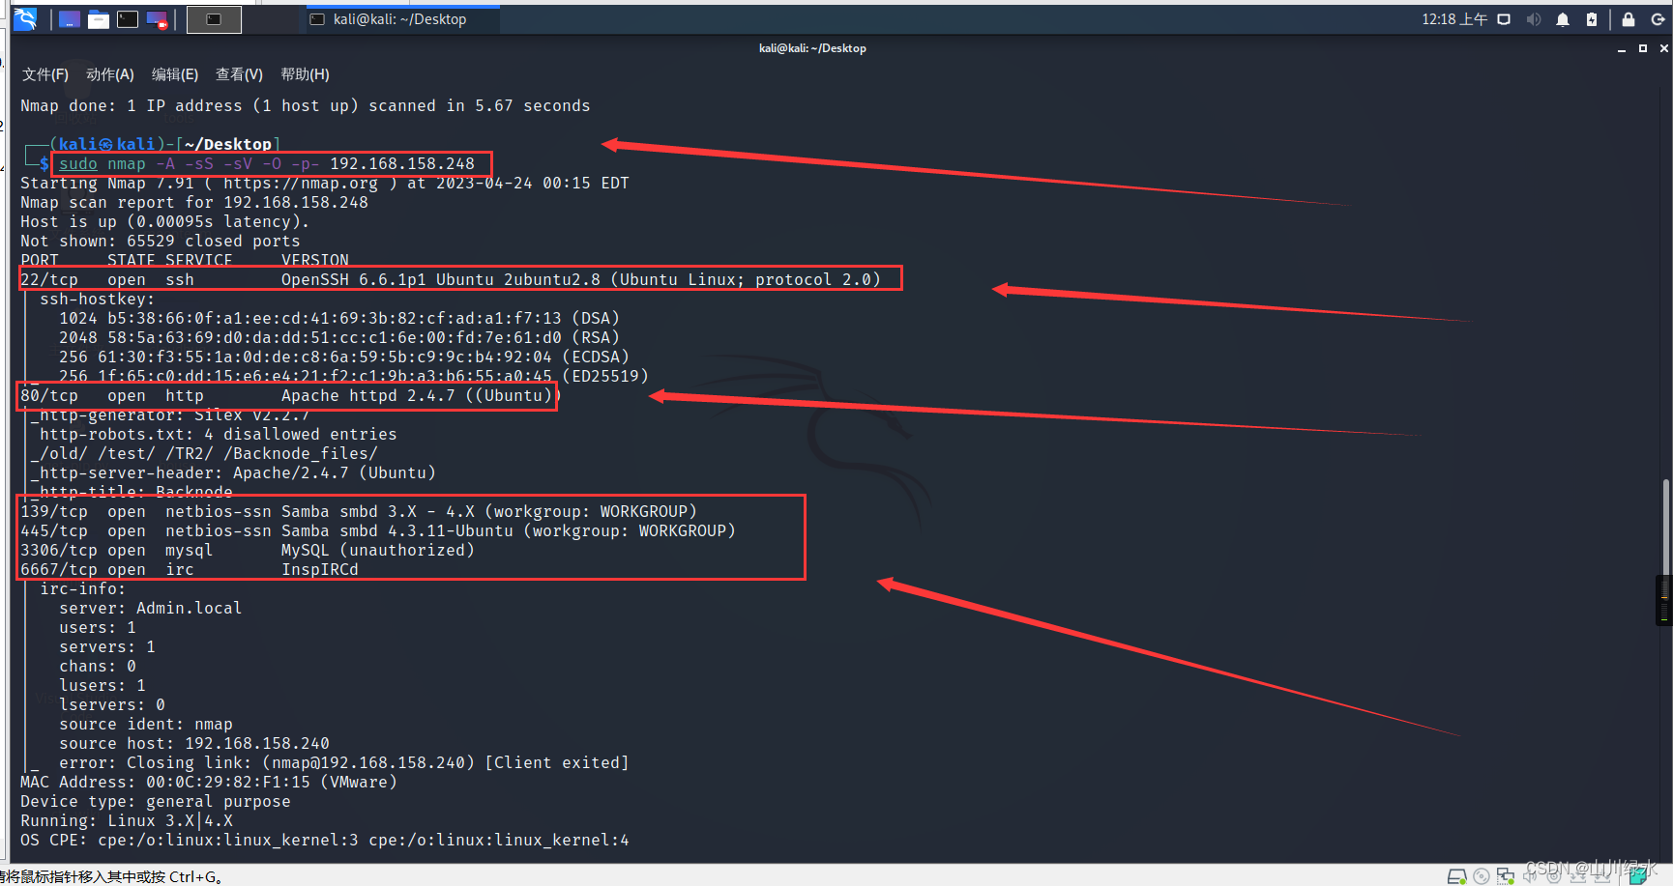Click the 445/tcp Samba smbd 4.3.11-Ubuntu row
Image resolution: width=1673 pixels, height=886 pixels.
pyautogui.click(x=378, y=530)
